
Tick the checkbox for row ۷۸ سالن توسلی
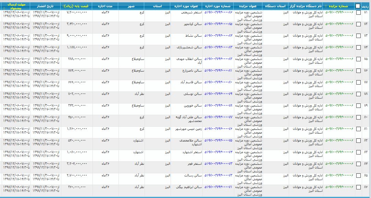coord(358,94)
